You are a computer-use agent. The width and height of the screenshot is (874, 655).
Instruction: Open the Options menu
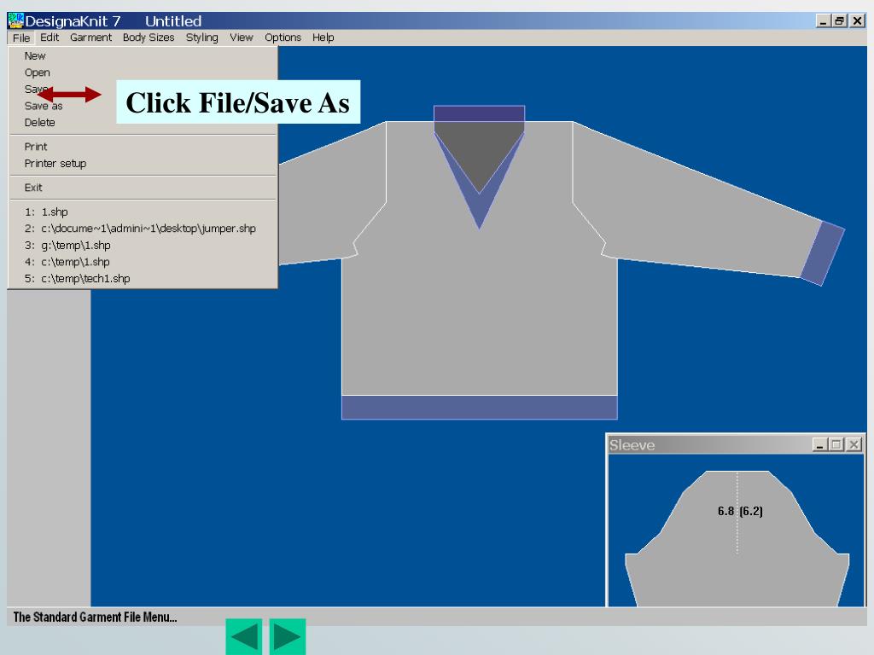283,38
